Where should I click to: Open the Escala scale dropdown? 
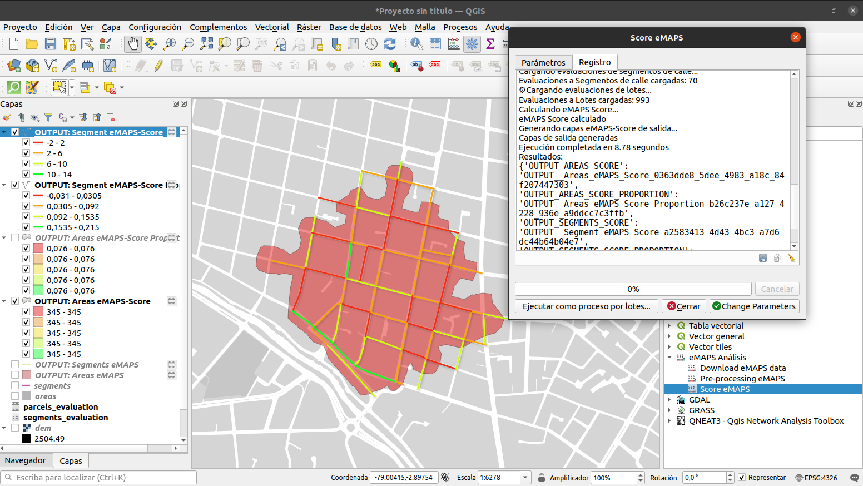(x=525, y=478)
